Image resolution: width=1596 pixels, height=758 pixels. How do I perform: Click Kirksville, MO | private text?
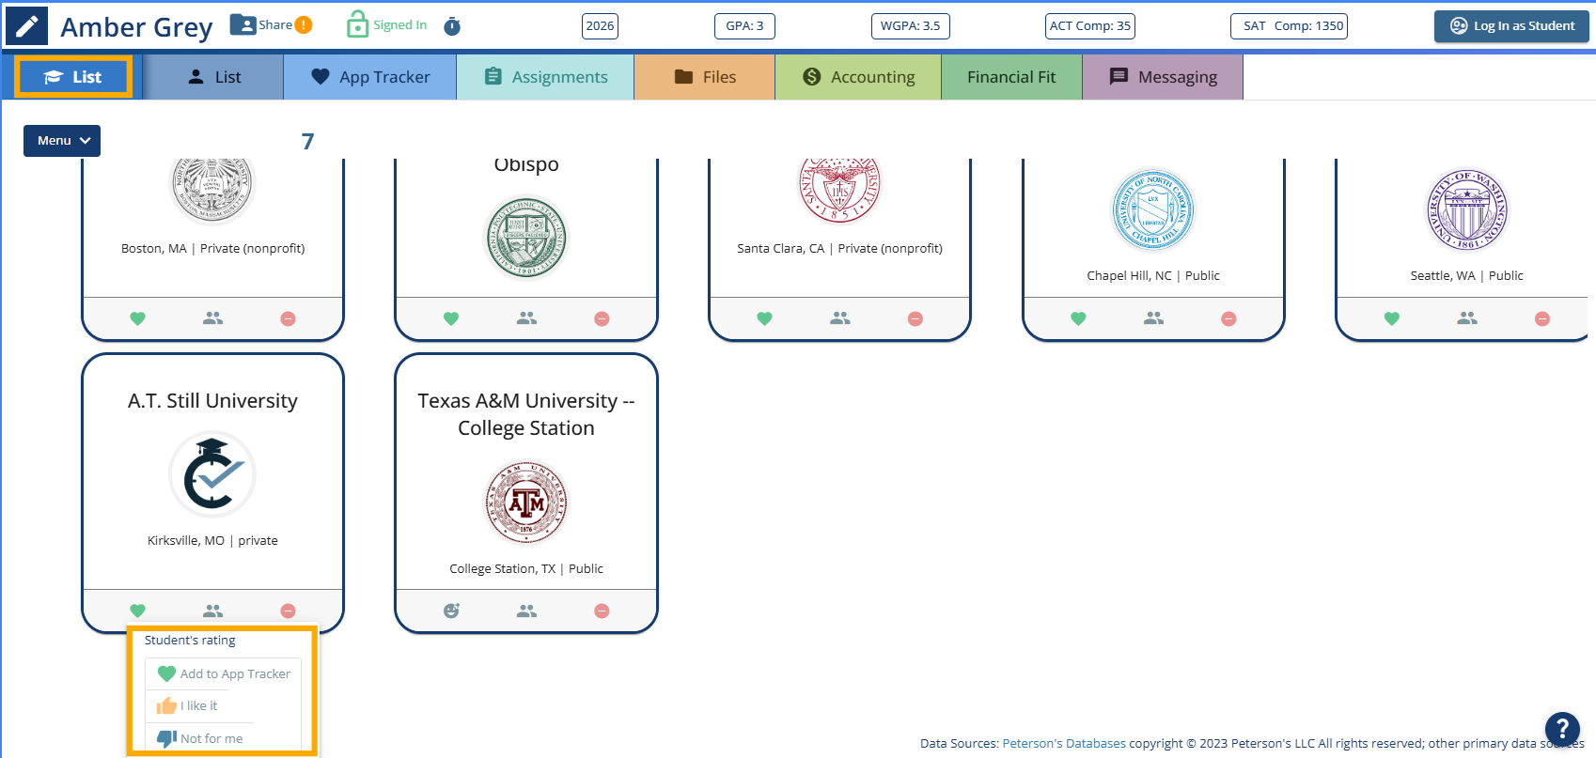tap(212, 541)
